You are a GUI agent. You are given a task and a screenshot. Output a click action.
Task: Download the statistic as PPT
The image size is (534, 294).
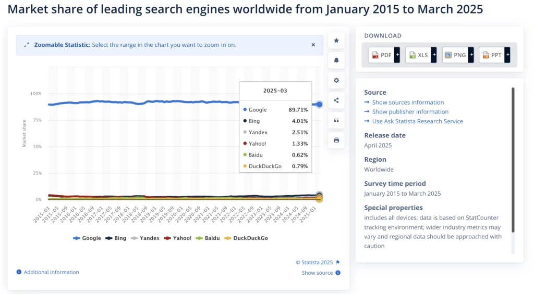pos(492,55)
